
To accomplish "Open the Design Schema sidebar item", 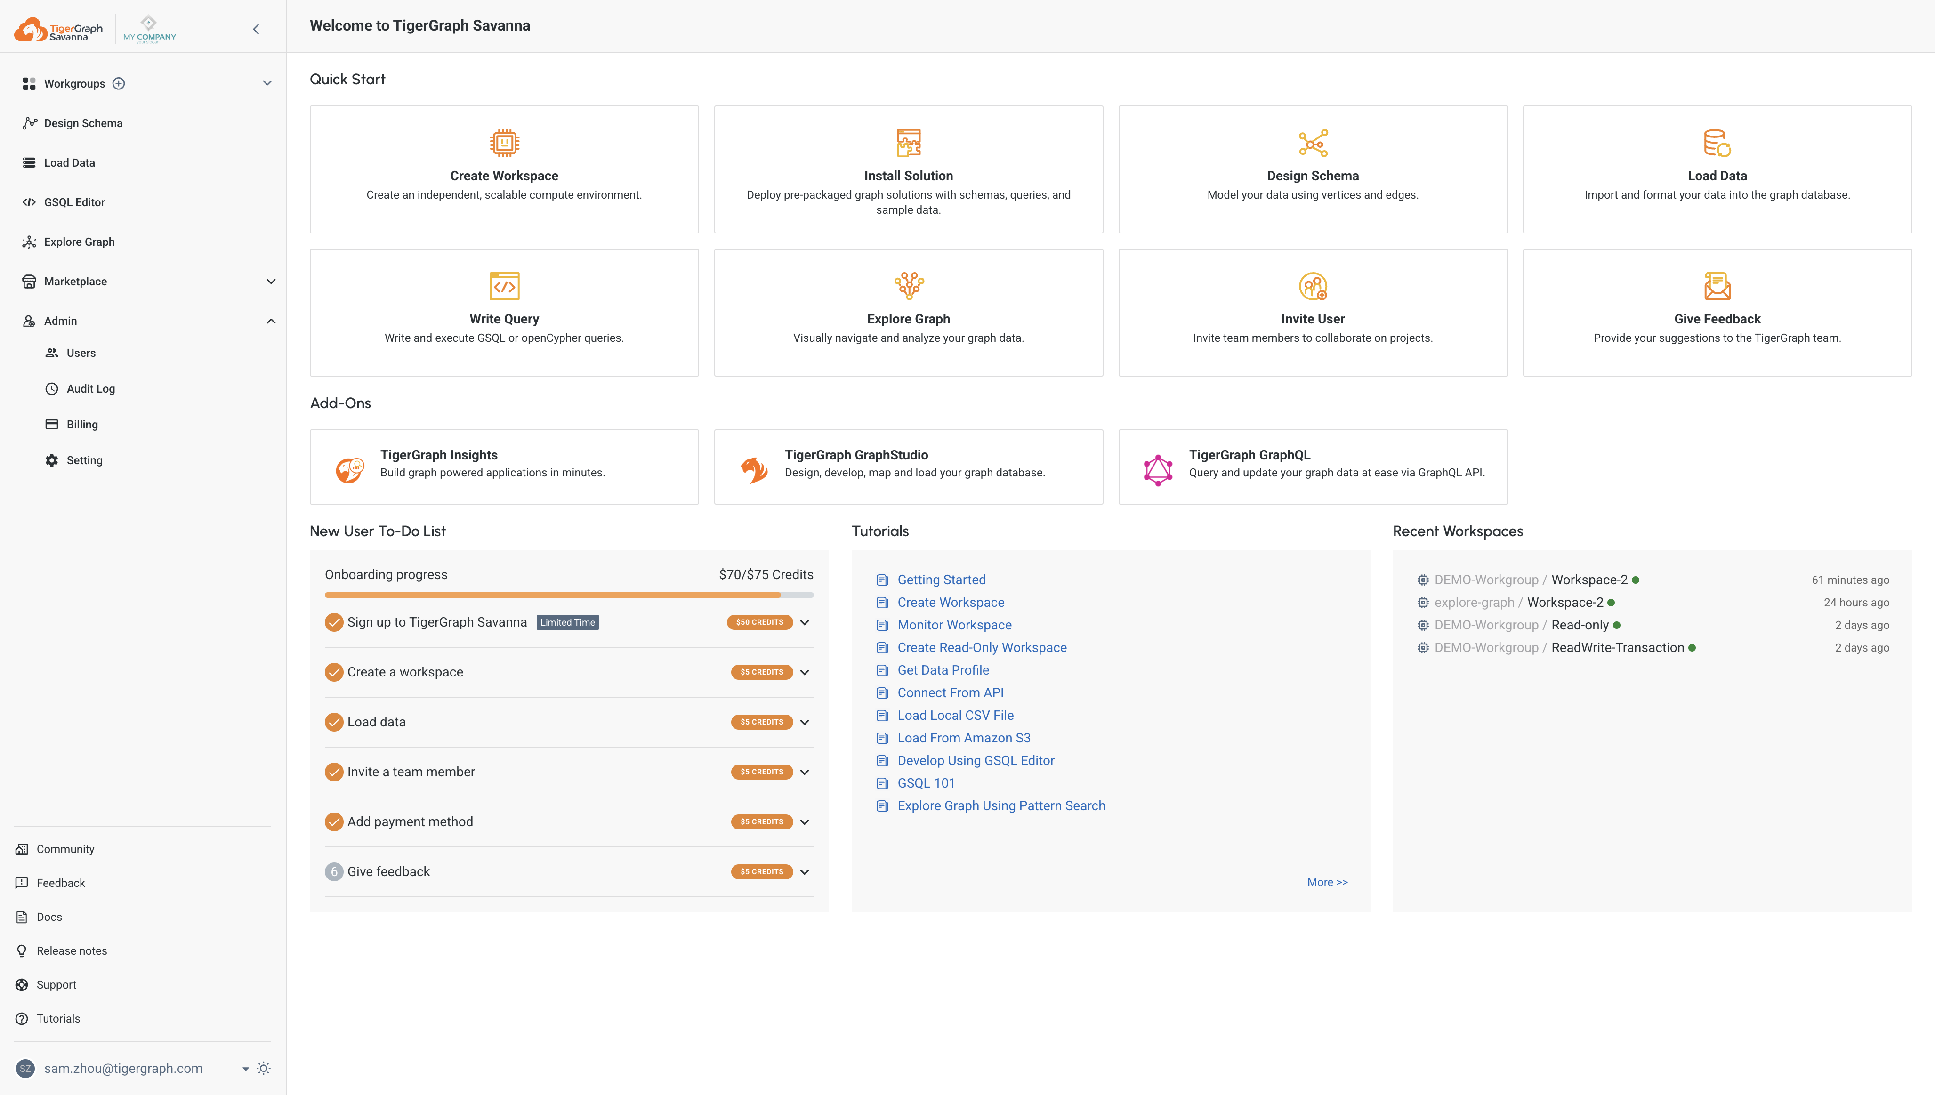I will 83,122.
